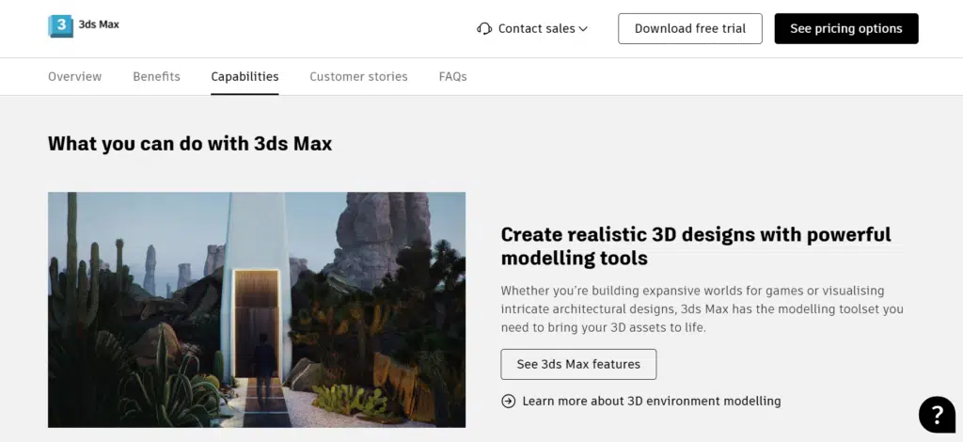Expand the Contact sales dropdown chevron
The width and height of the screenshot is (963, 442).
click(x=583, y=29)
